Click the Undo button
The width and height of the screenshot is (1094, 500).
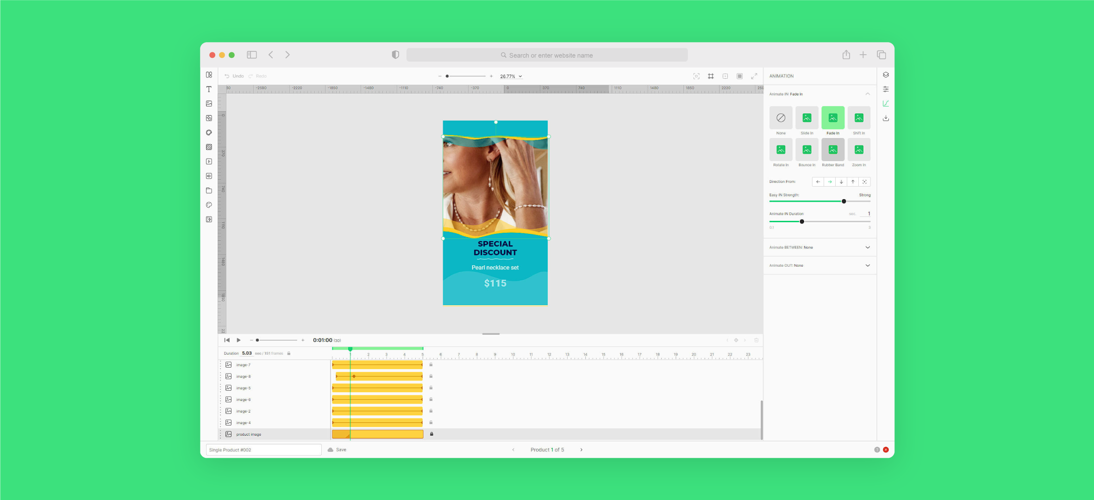click(234, 76)
